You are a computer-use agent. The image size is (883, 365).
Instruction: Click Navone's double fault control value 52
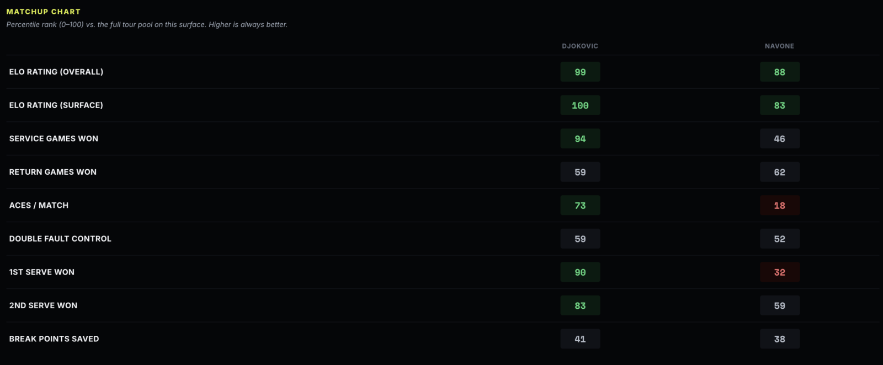(779, 239)
